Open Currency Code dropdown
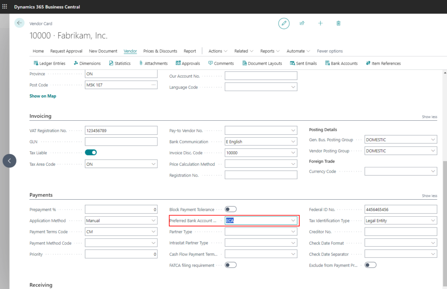Viewport: 447px width, 289px height. [433, 171]
